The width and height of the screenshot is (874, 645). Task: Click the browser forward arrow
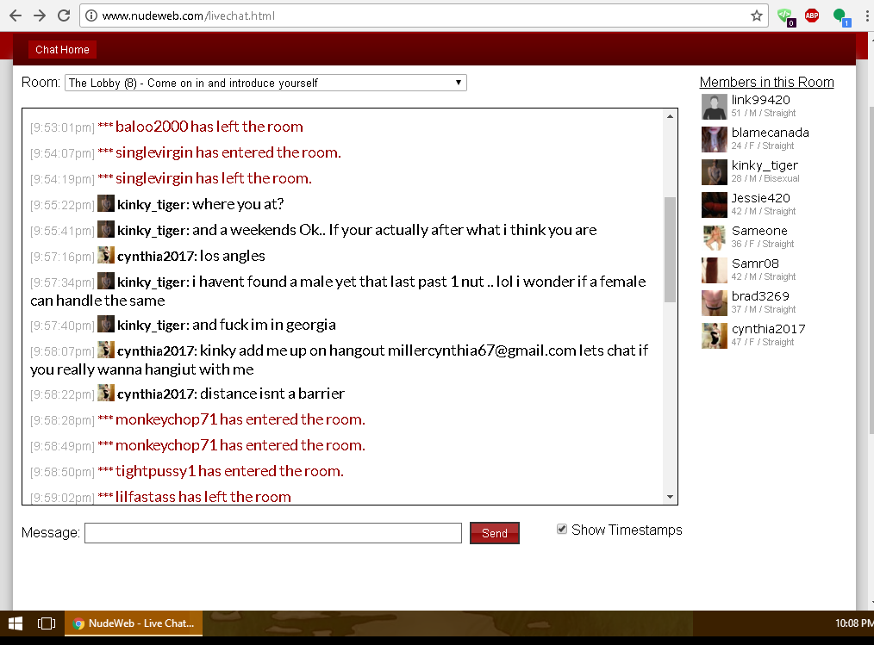coord(40,16)
